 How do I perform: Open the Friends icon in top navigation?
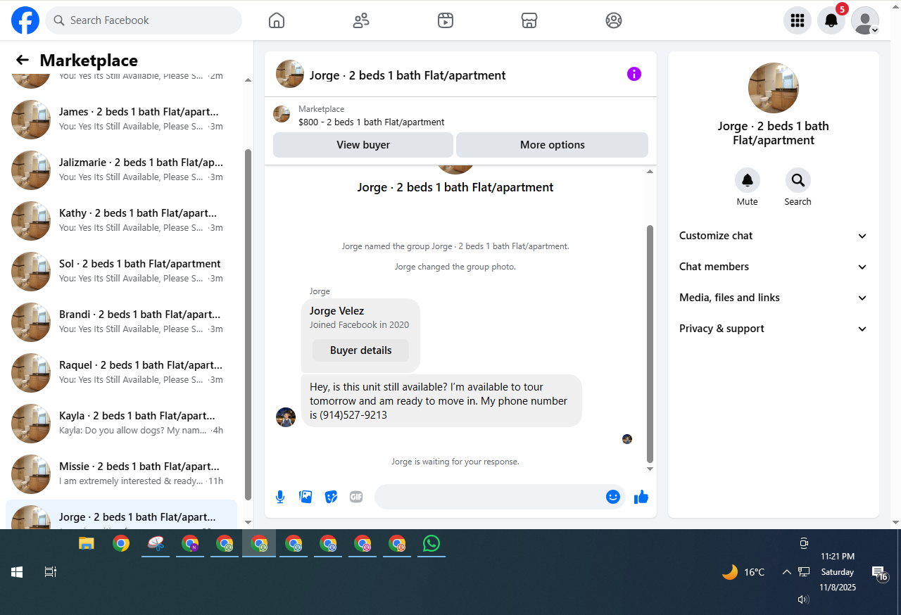coord(361,20)
